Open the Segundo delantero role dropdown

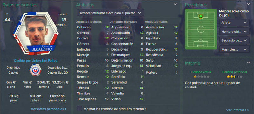tap(234, 40)
